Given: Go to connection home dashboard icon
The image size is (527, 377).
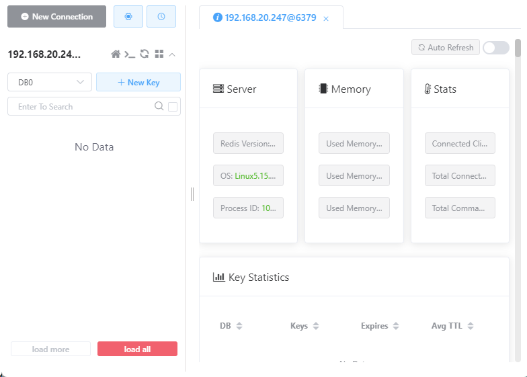Looking at the screenshot, I should pyautogui.click(x=116, y=54).
